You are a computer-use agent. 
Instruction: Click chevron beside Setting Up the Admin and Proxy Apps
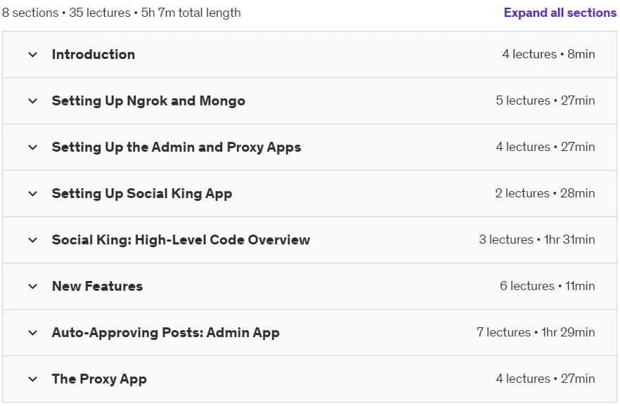(x=33, y=148)
